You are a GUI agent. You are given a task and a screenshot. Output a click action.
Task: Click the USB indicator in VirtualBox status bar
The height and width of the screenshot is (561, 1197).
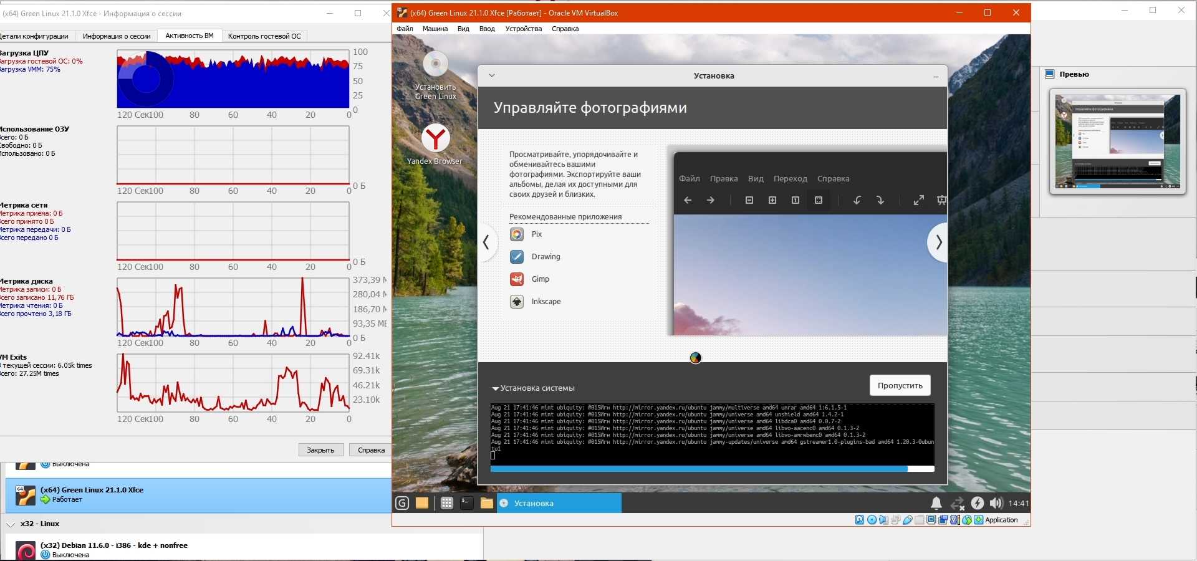(x=908, y=520)
